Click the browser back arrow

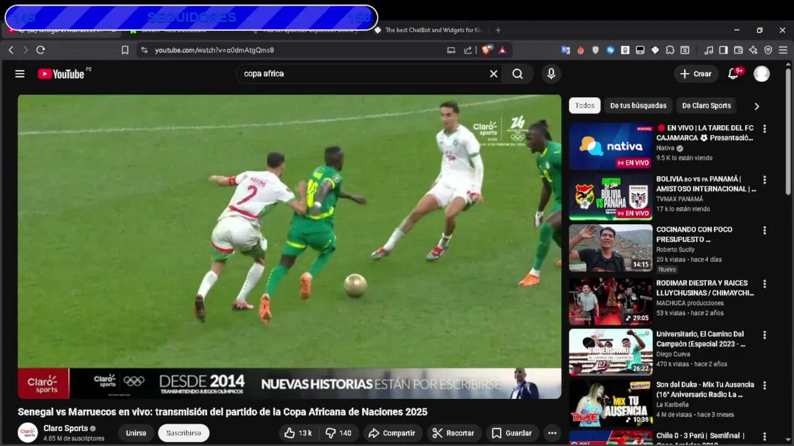11,50
